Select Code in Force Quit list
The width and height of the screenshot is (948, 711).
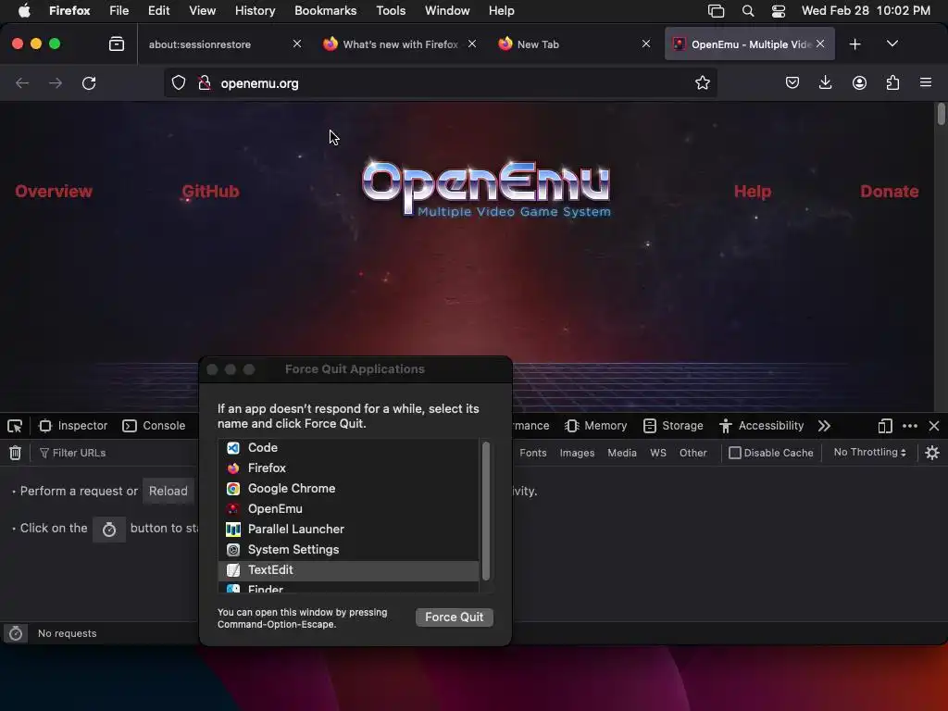348,447
